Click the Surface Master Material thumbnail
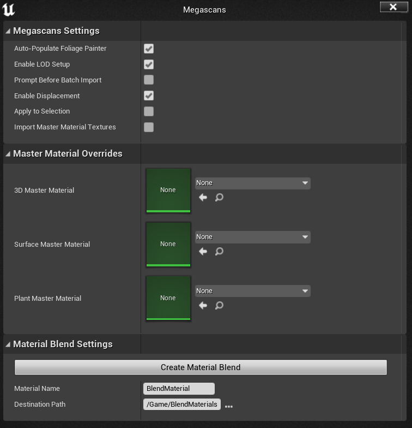The width and height of the screenshot is (412, 428). click(168, 245)
